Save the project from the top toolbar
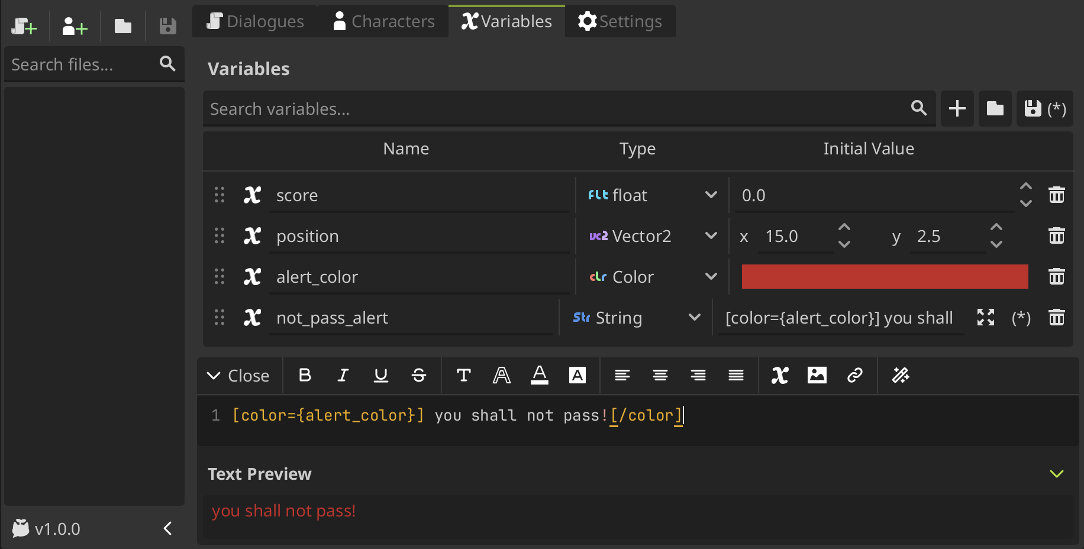This screenshot has height=549, width=1084. 167,25
